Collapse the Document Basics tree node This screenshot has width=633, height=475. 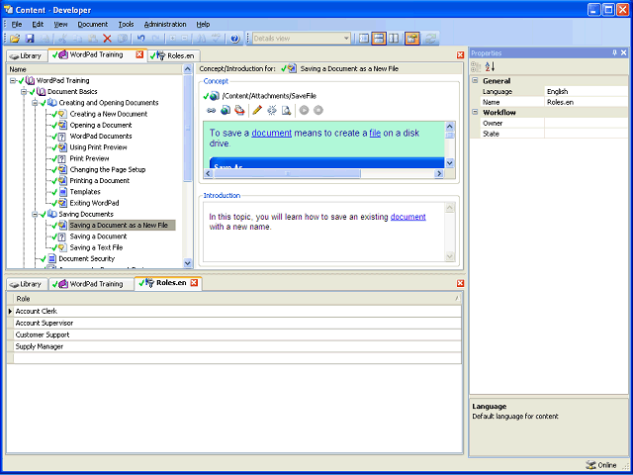point(24,92)
